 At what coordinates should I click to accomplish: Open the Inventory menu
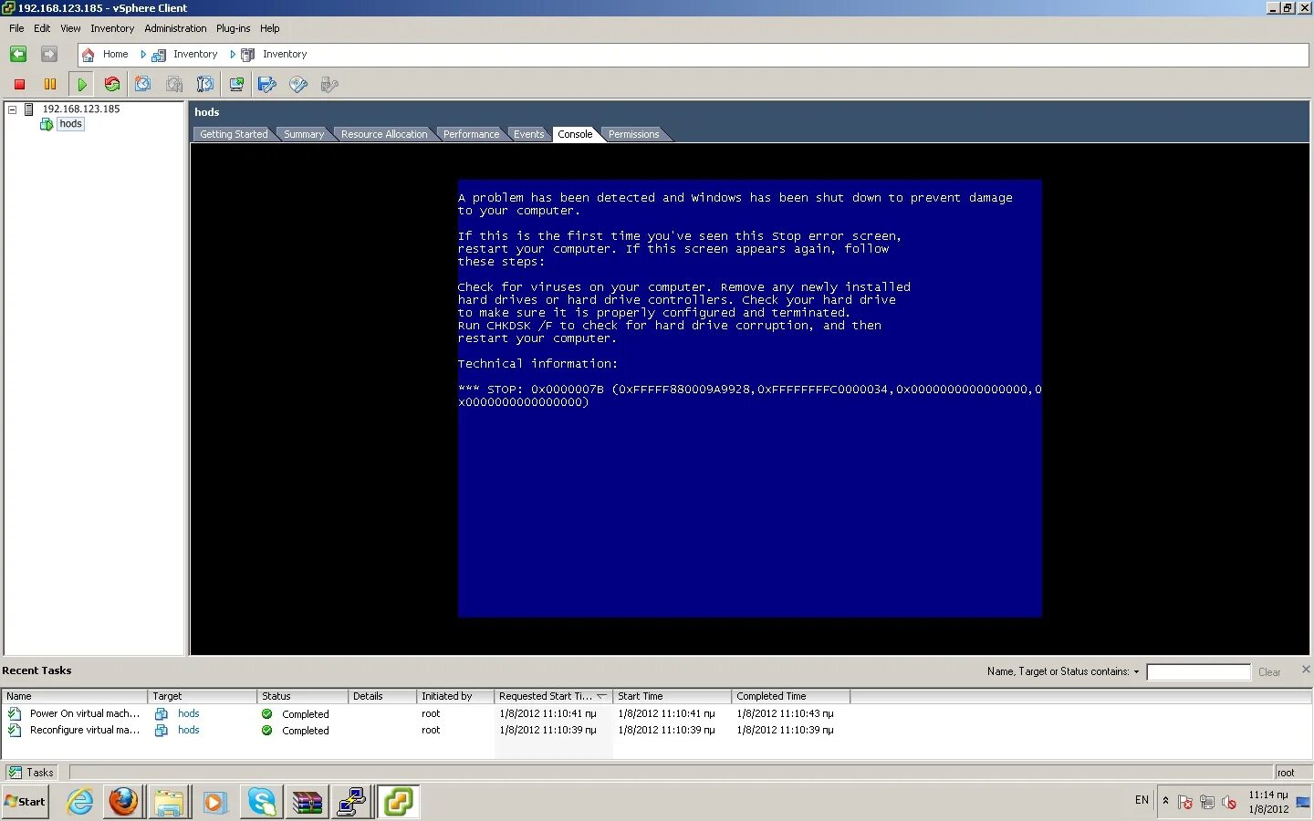coord(112,28)
